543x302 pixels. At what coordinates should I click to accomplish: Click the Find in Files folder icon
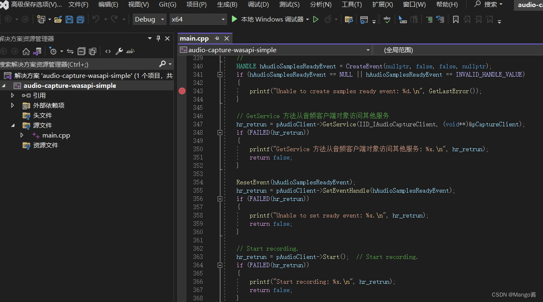pyautogui.click(x=349, y=19)
